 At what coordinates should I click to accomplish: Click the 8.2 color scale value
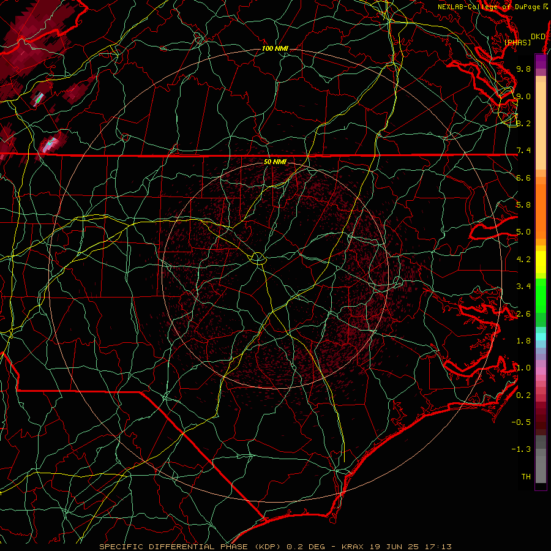[523, 123]
